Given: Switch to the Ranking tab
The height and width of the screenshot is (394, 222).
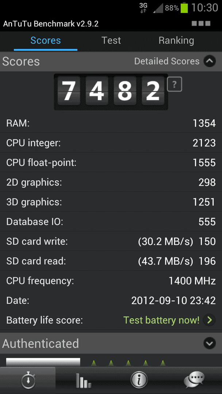Looking at the screenshot, I should pyautogui.click(x=176, y=40).
